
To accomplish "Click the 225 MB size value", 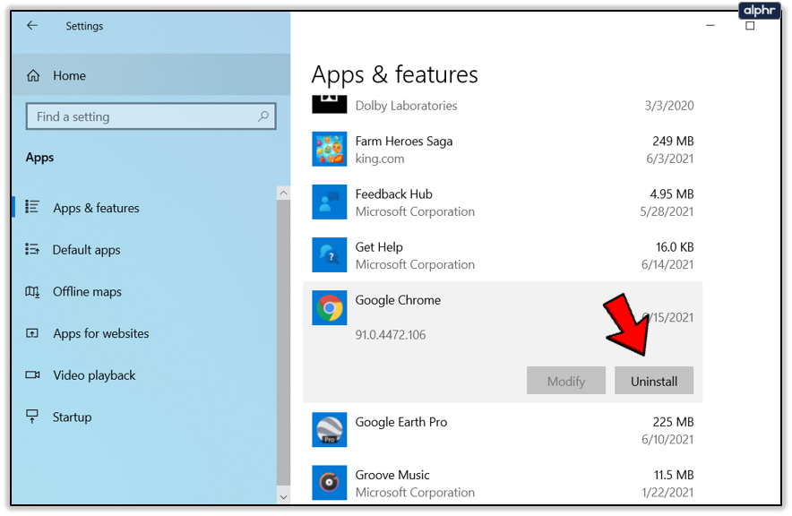I will 673,422.
